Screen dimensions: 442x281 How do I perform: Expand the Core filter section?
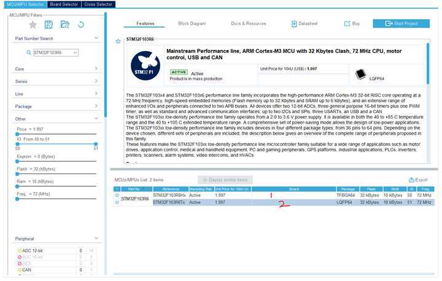click(96, 69)
